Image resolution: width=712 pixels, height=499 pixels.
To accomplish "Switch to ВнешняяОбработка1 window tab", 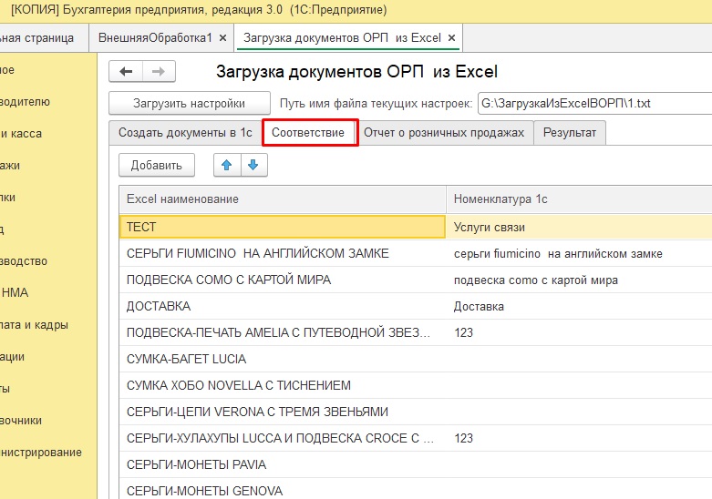I will pyautogui.click(x=155, y=38).
